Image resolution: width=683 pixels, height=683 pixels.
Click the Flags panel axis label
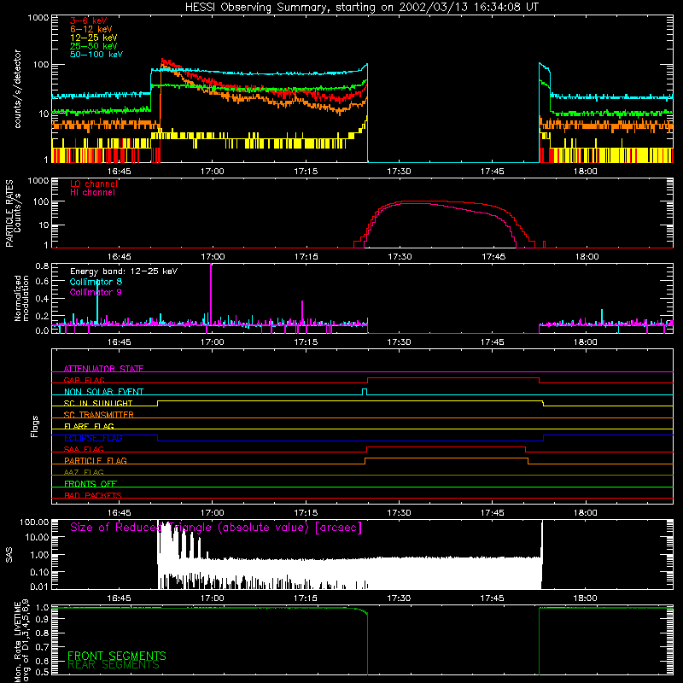pyautogui.click(x=35, y=426)
